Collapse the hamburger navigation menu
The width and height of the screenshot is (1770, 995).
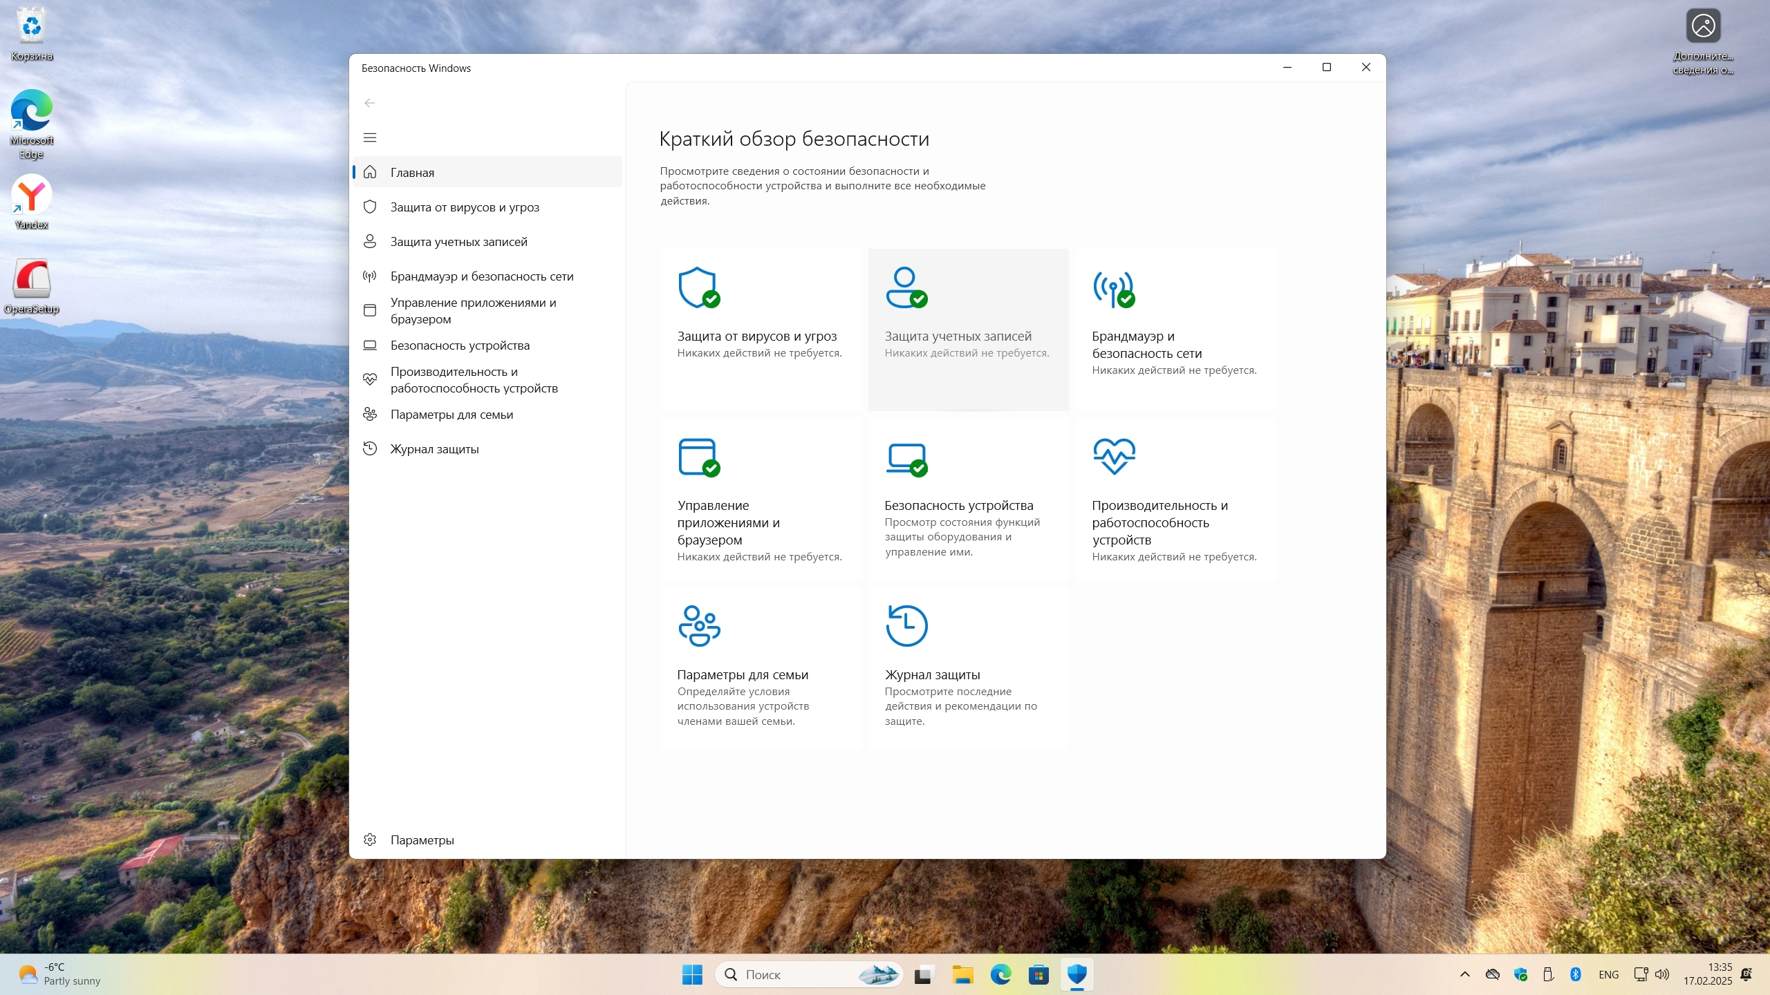[x=370, y=138]
